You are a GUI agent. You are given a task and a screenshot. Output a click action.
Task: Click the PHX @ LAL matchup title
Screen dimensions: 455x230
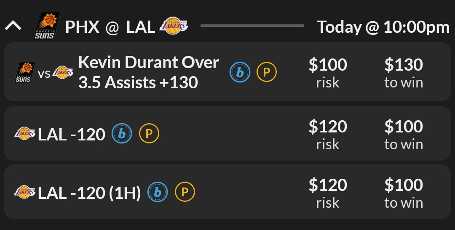pos(110,27)
